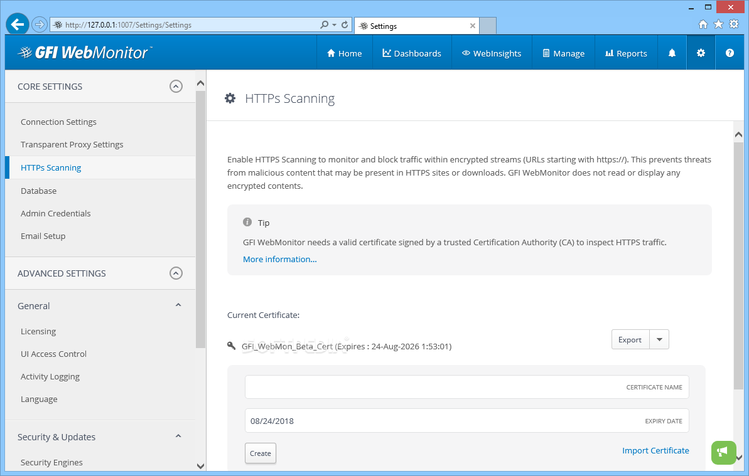Open Database settings
The width and height of the screenshot is (749, 476).
38,191
